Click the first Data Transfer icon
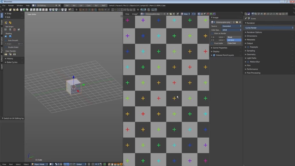 click(x=6, y=54)
